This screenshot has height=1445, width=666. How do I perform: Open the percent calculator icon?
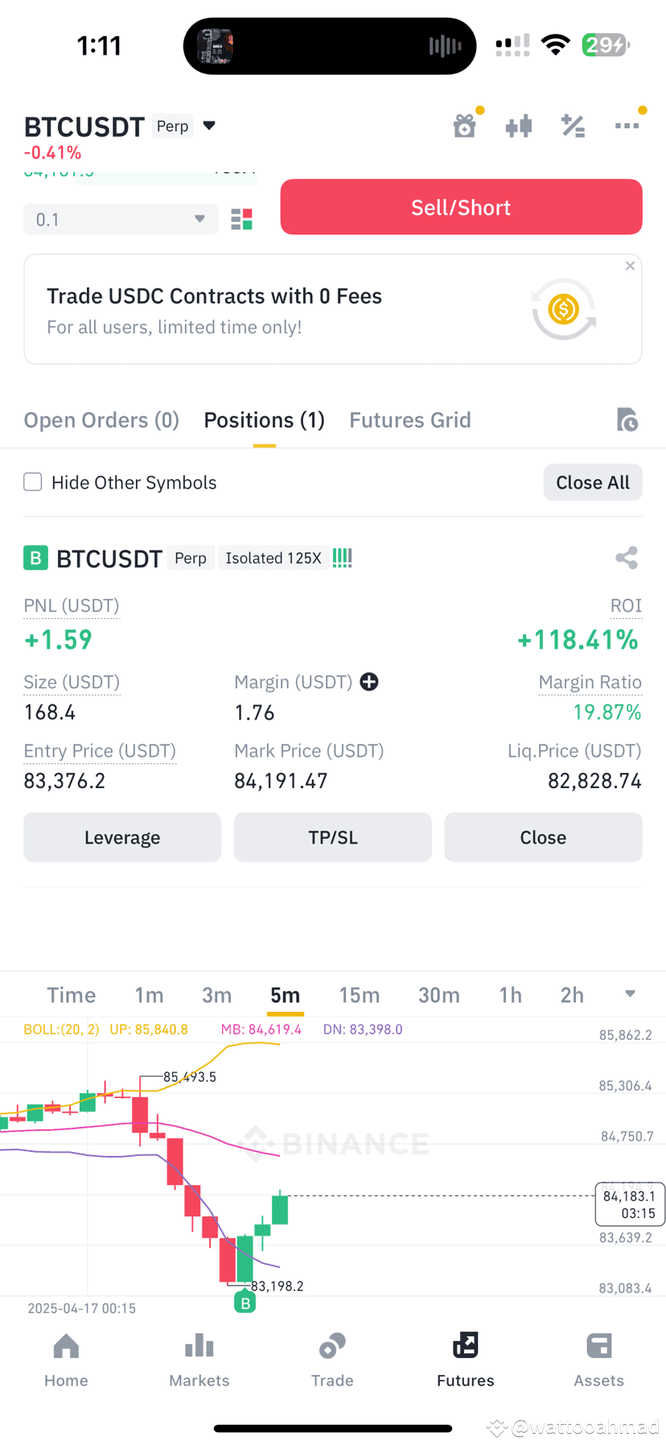[x=573, y=126]
